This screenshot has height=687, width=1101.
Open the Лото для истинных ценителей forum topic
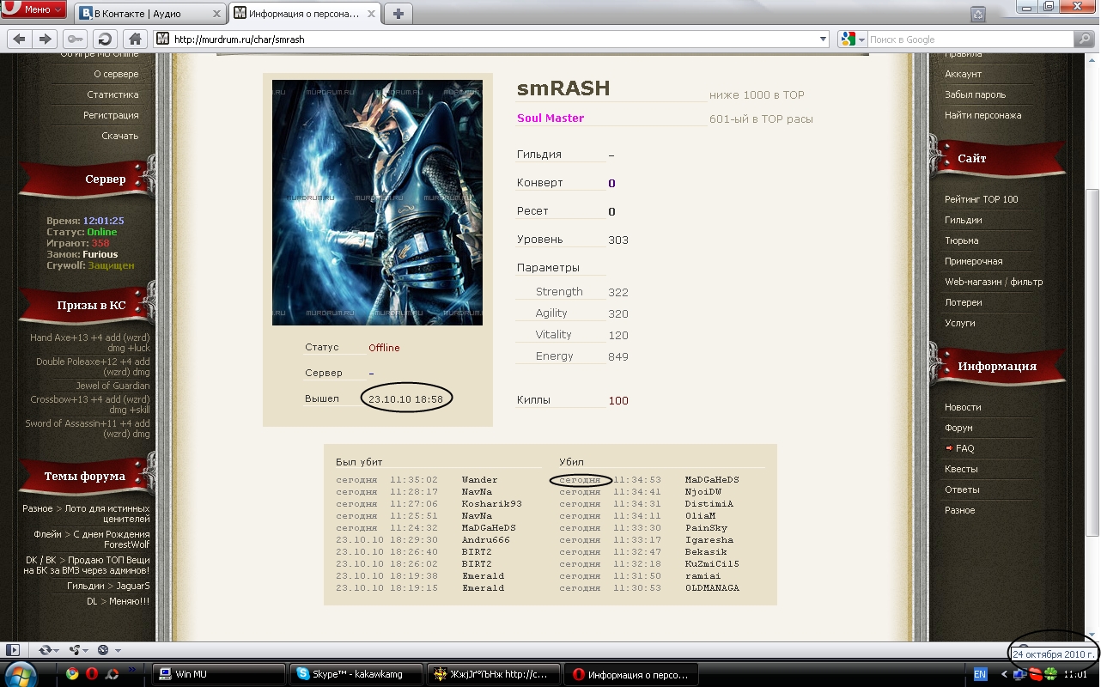106,514
